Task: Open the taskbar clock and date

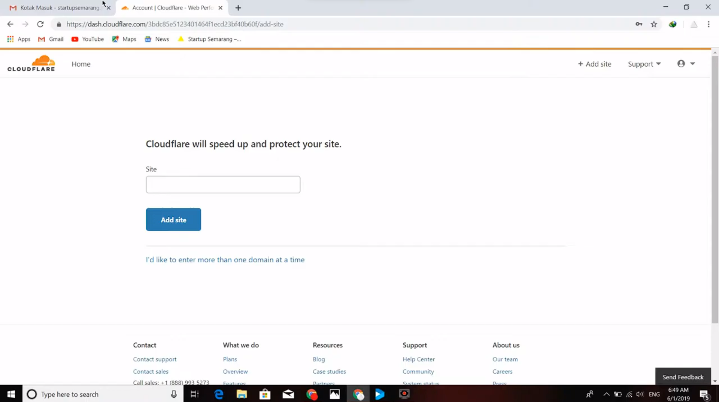Action: click(678, 394)
